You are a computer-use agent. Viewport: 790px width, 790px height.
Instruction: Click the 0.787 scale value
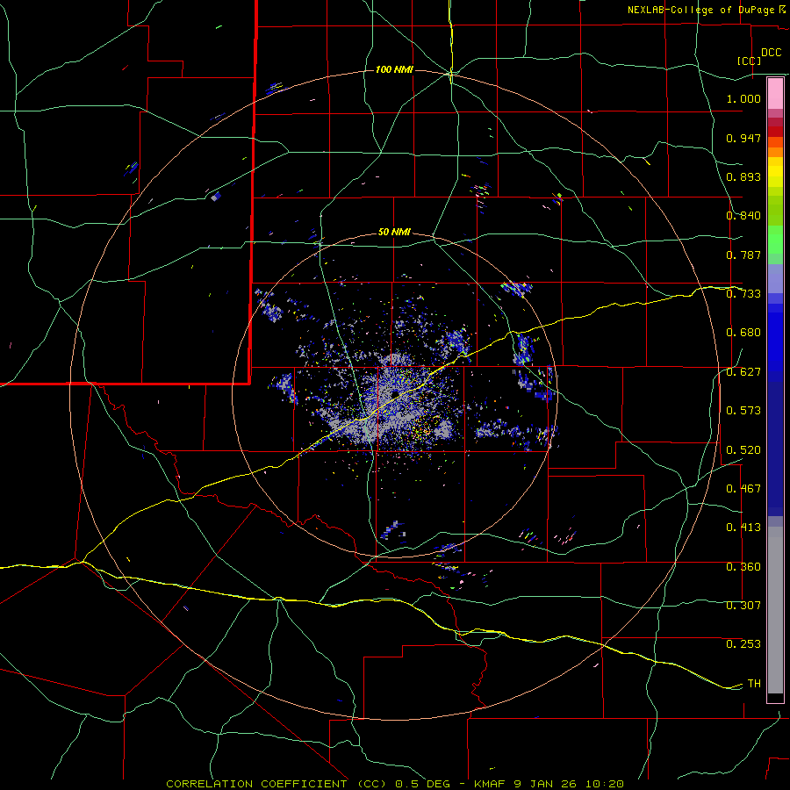pos(743,255)
